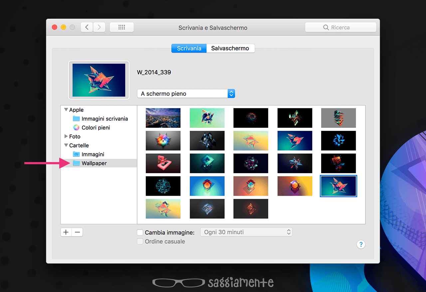This screenshot has width=426, height=292.
Task: Go forward with the right chevron button
Action: coord(99,27)
